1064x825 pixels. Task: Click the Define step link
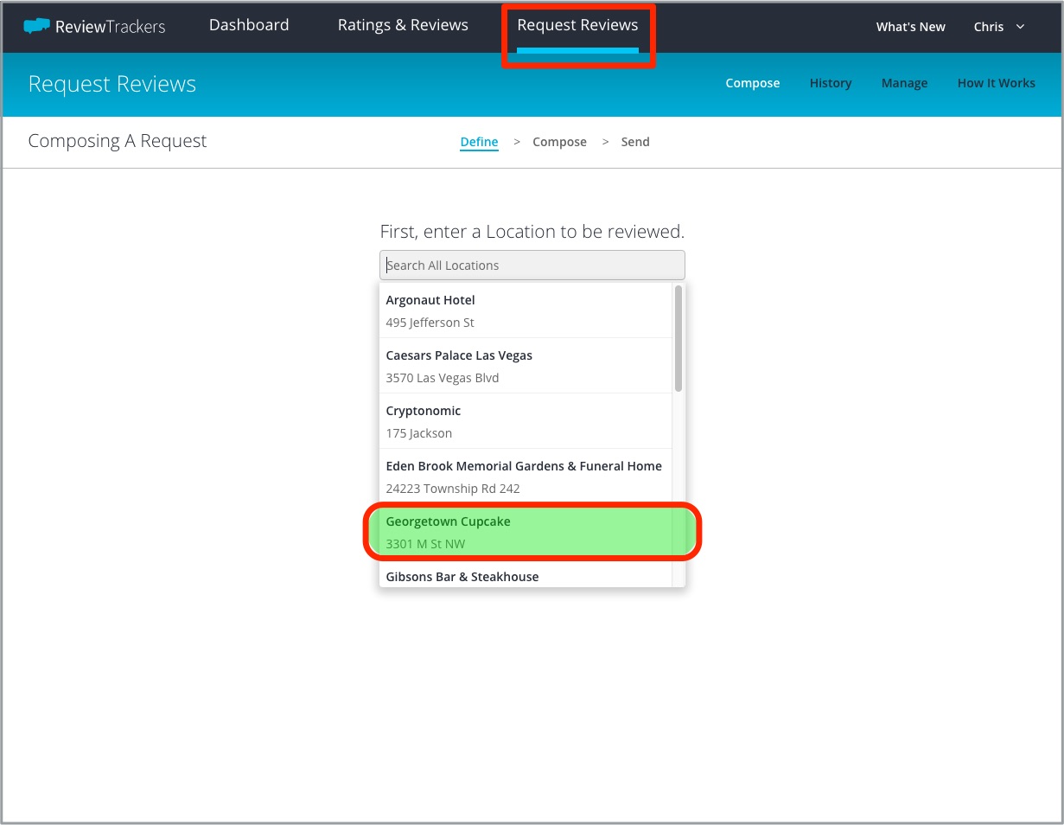pos(479,142)
